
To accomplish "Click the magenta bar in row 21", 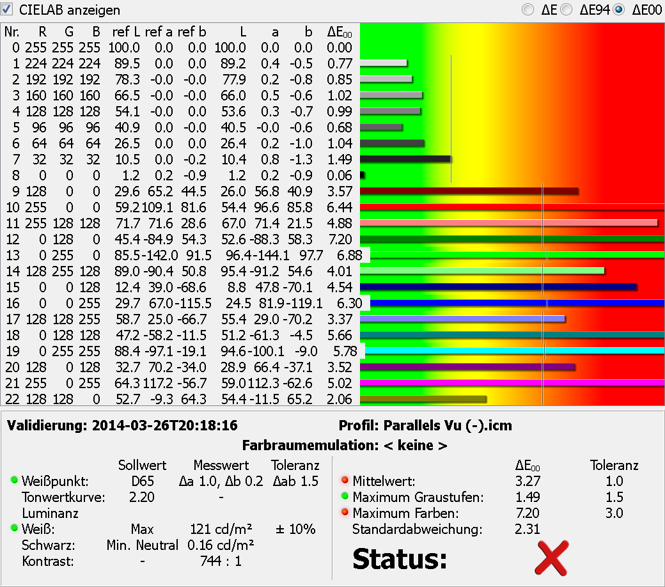I will click(x=512, y=382).
